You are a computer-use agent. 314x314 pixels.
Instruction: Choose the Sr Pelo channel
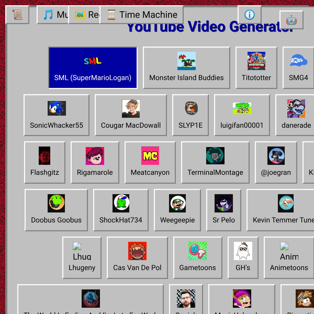point(224,210)
